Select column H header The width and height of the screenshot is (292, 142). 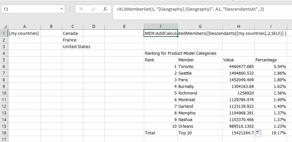tap(239, 26)
